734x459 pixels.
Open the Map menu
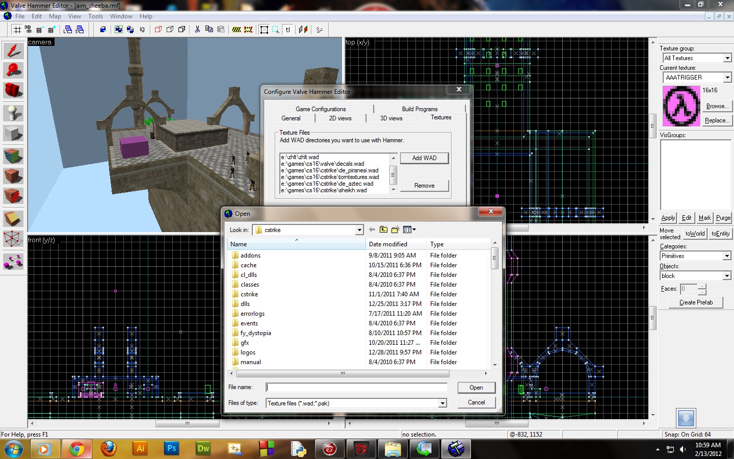(55, 16)
